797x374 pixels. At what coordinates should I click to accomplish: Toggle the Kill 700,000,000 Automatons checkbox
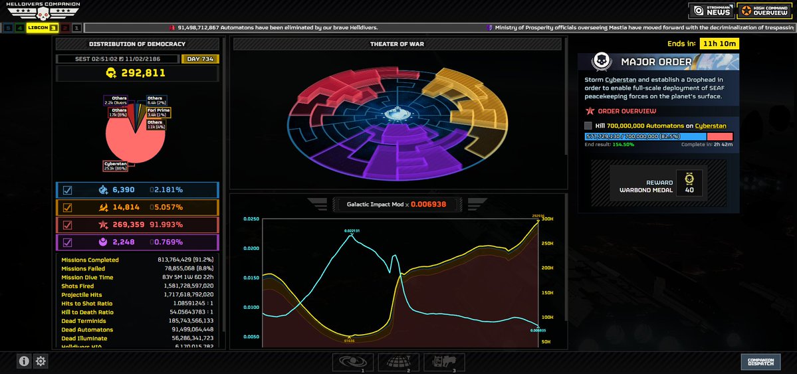coord(588,126)
